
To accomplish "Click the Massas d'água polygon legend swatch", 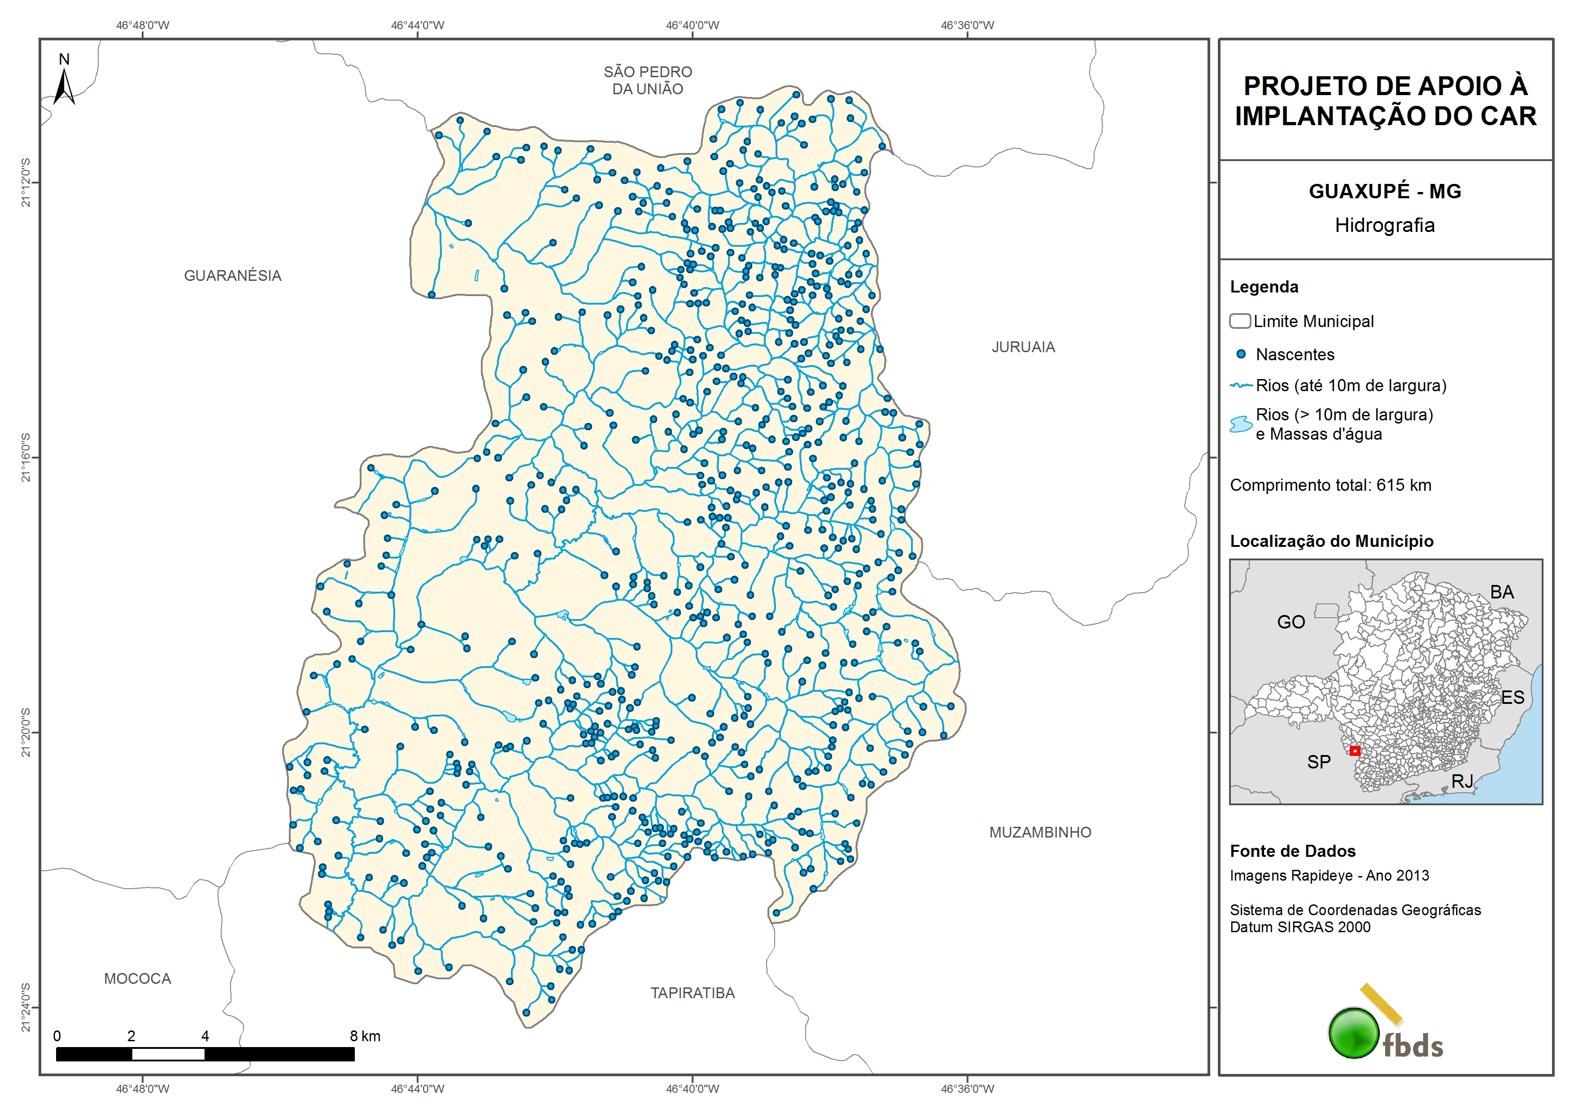I will 1241,424.
